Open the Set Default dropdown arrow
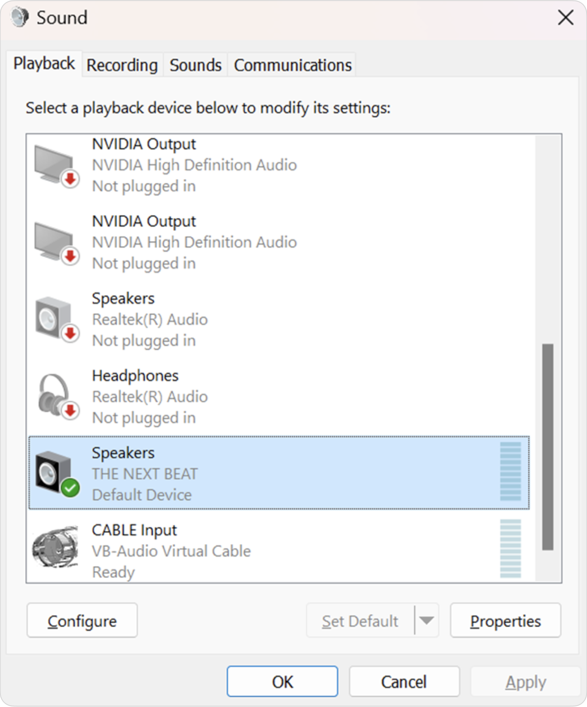Image resolution: width=587 pixels, height=707 pixels. click(426, 620)
